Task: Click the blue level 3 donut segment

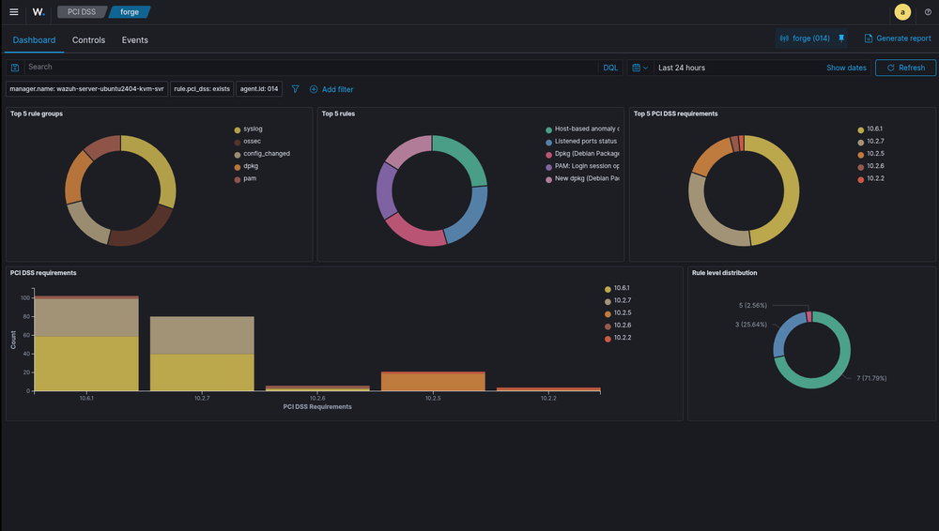Action: 786,332
